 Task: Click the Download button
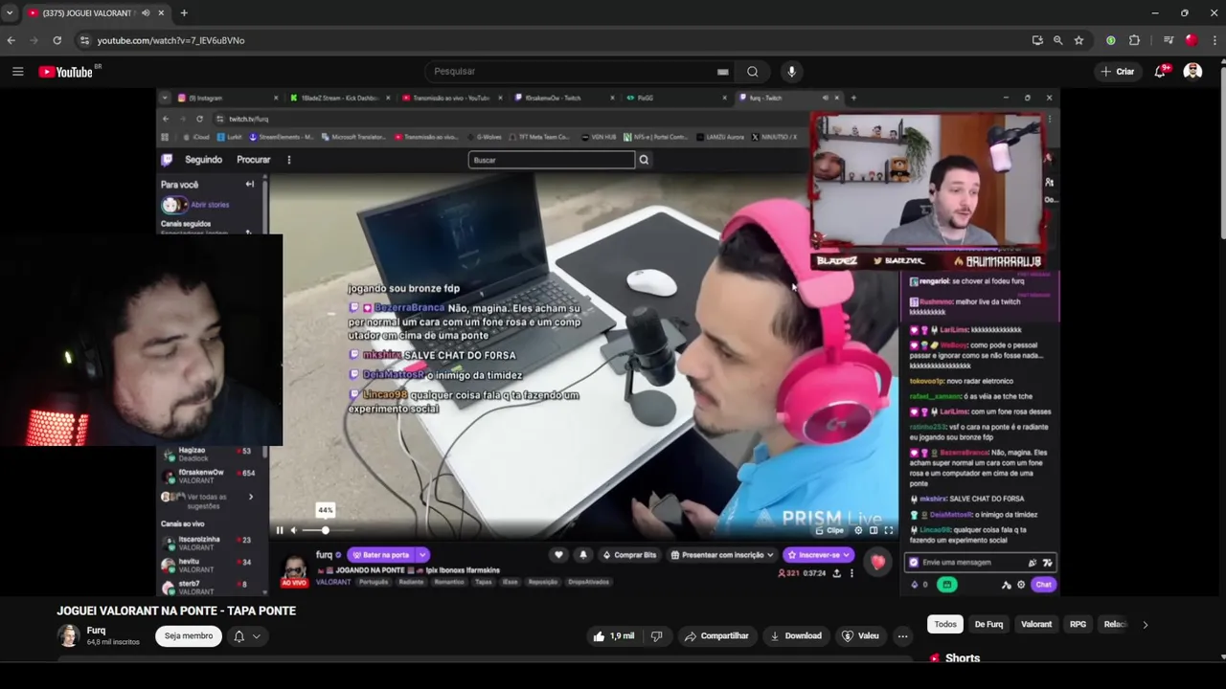pyautogui.click(x=795, y=636)
